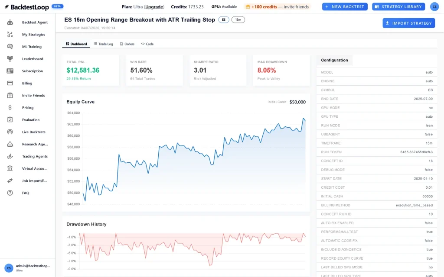The width and height of the screenshot is (444, 277).
Task: Open FAQ question mark icon
Action: pyautogui.click(x=10, y=193)
